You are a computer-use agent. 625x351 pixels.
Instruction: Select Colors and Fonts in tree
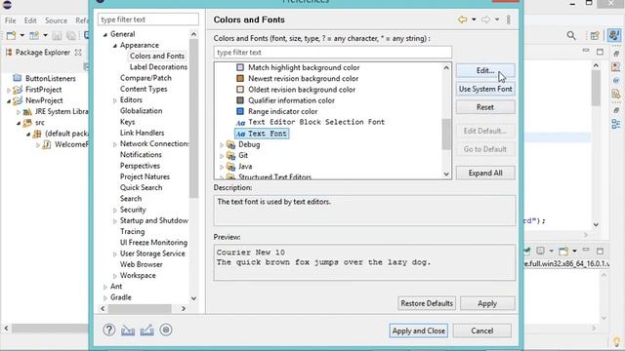pos(157,57)
